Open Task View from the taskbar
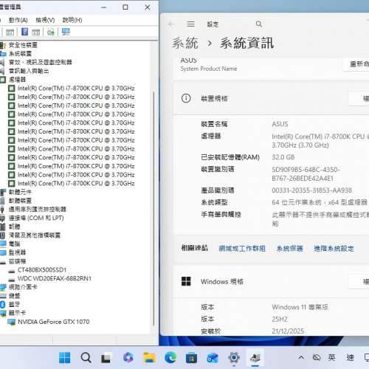The image size is (369, 369). [106, 358]
